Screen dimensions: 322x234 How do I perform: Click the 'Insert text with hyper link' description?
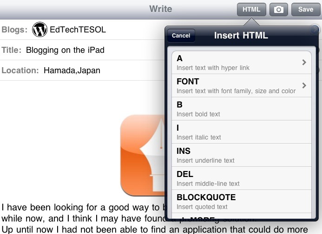pos(213,68)
